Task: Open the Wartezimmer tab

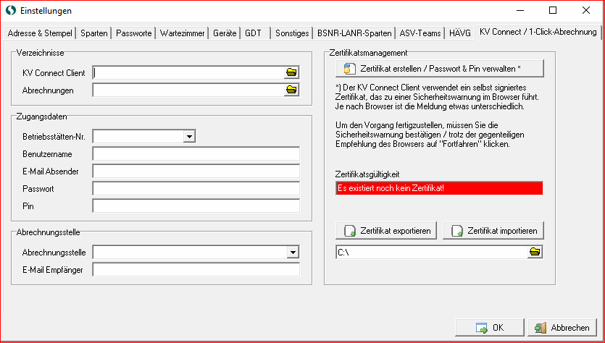Action: (182, 33)
